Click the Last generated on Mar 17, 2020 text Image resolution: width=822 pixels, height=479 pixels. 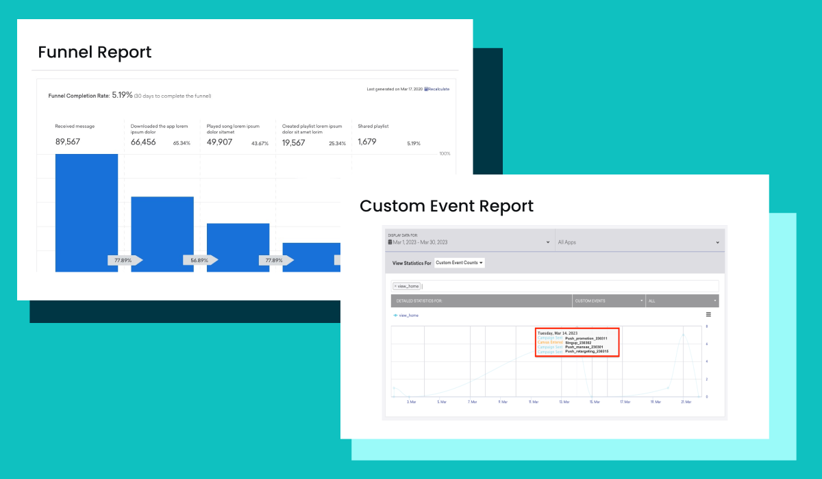[x=395, y=89]
